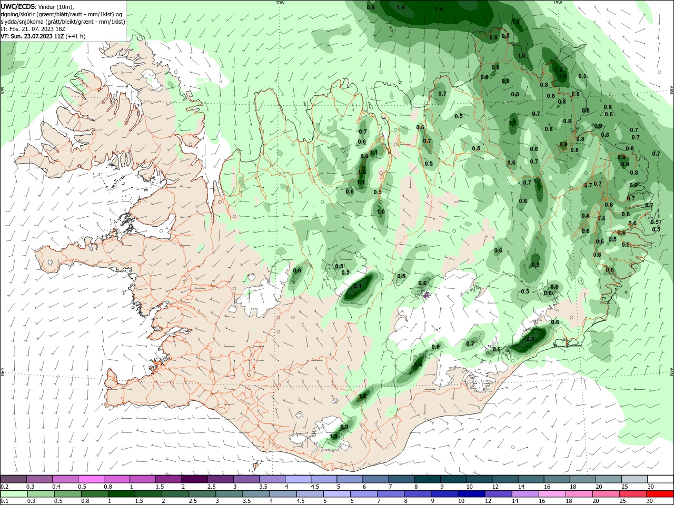Pick the navy blue 10 swatch in the bottom legend row
Screen dimensions: 674x505
click(471, 494)
